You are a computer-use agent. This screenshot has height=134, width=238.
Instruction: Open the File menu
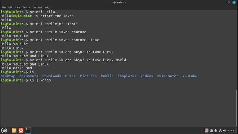click(x=4, y=7)
